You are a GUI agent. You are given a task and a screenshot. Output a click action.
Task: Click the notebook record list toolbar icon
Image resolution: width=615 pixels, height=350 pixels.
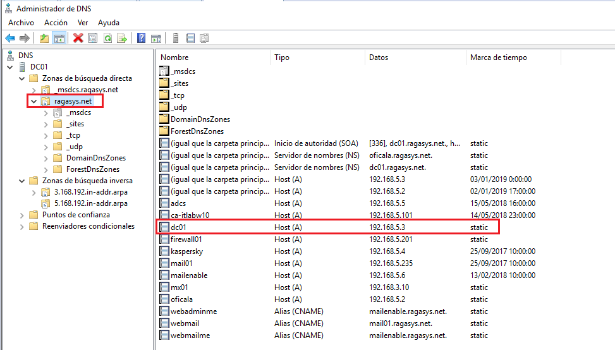[190, 38]
